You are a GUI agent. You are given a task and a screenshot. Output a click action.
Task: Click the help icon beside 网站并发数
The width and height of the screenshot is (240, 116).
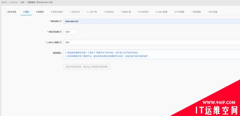tap(61, 32)
